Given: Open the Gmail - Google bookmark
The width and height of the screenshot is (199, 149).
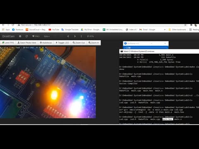Looking at the screenshot, I should (x=147, y=30).
